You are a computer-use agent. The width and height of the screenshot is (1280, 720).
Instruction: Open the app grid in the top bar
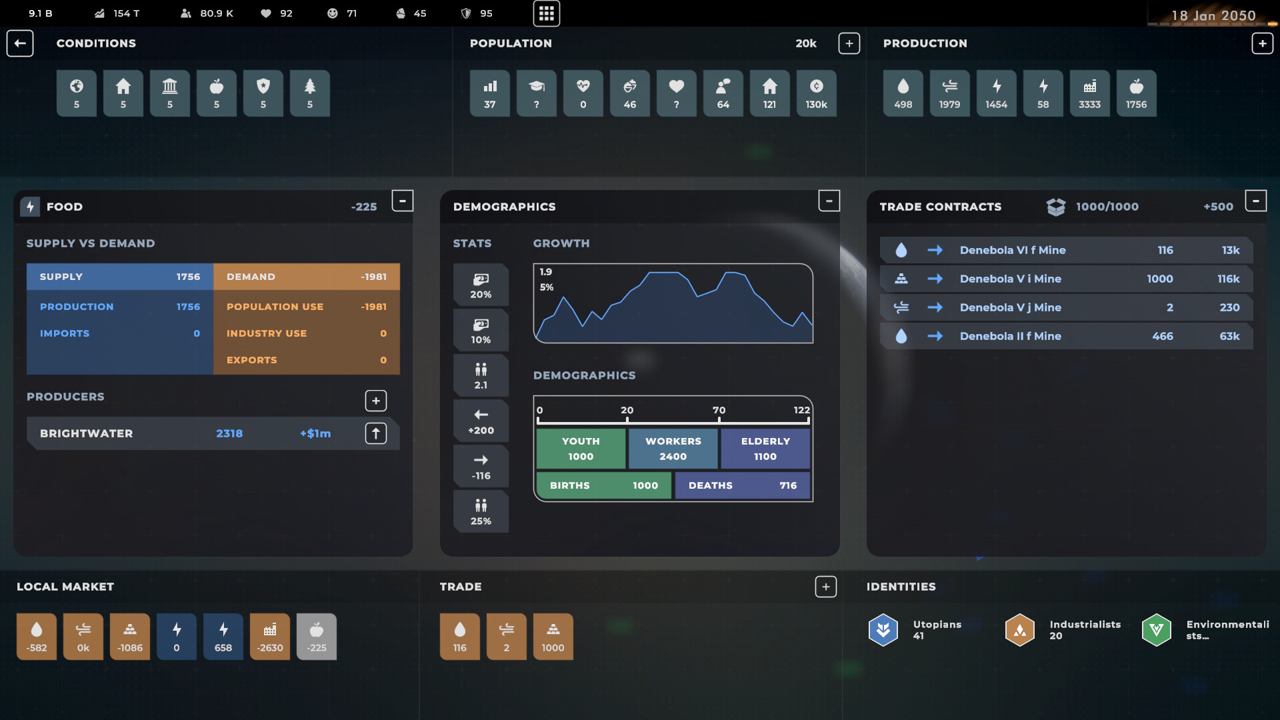[x=547, y=13]
